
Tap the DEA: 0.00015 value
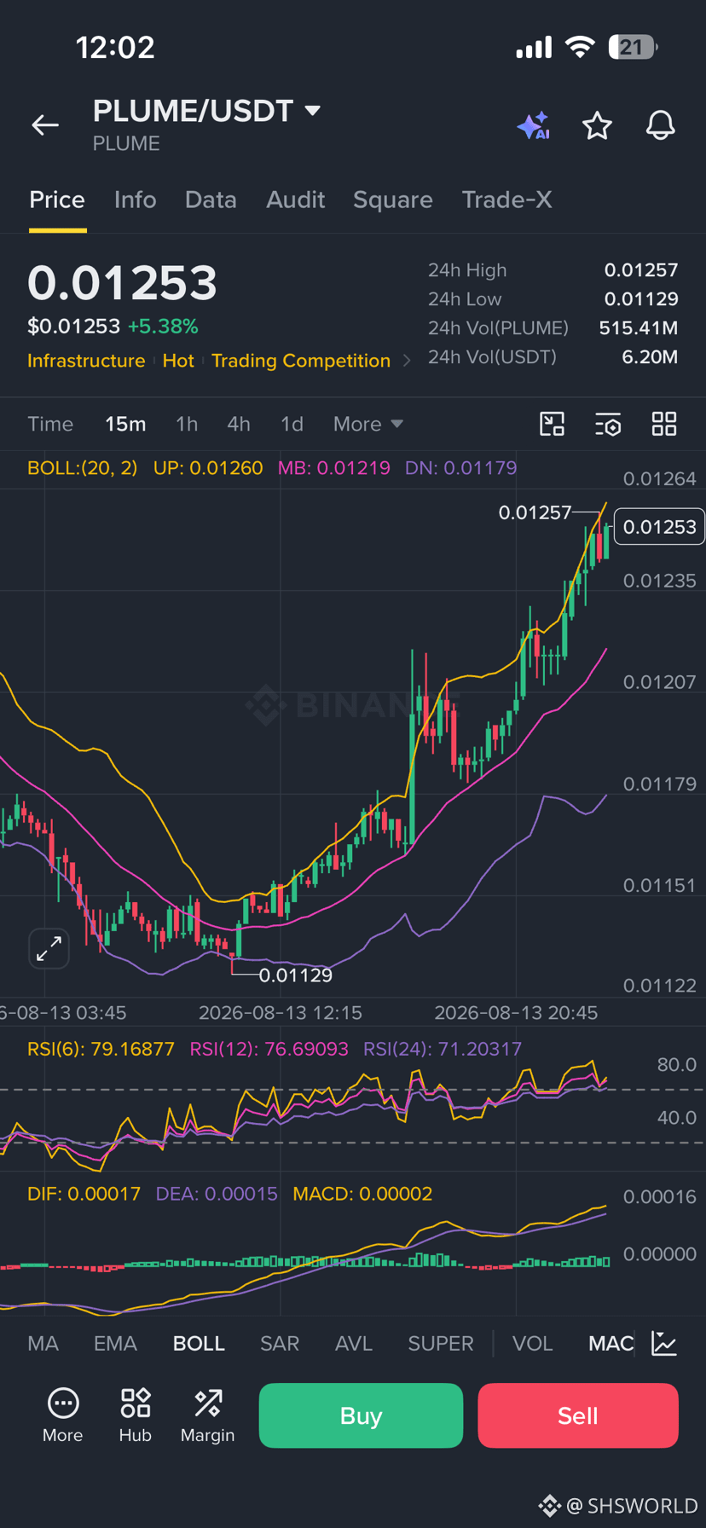tap(217, 1194)
